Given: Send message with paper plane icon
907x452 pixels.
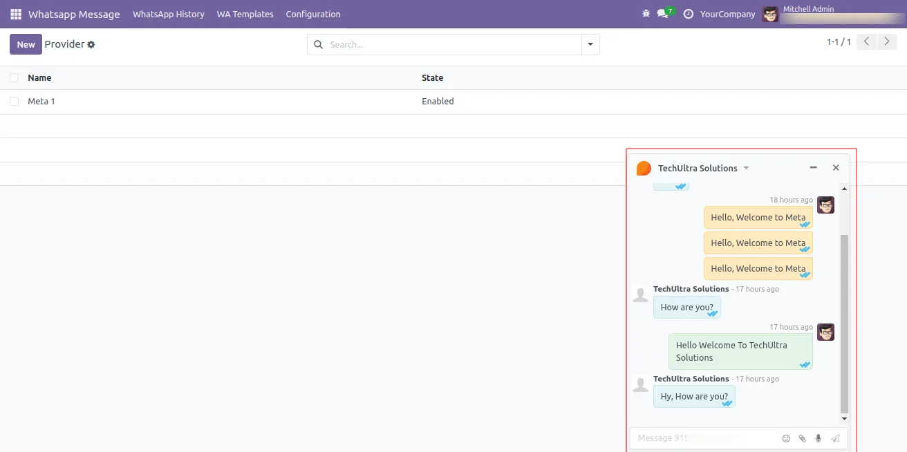Looking at the screenshot, I should pyautogui.click(x=835, y=438).
